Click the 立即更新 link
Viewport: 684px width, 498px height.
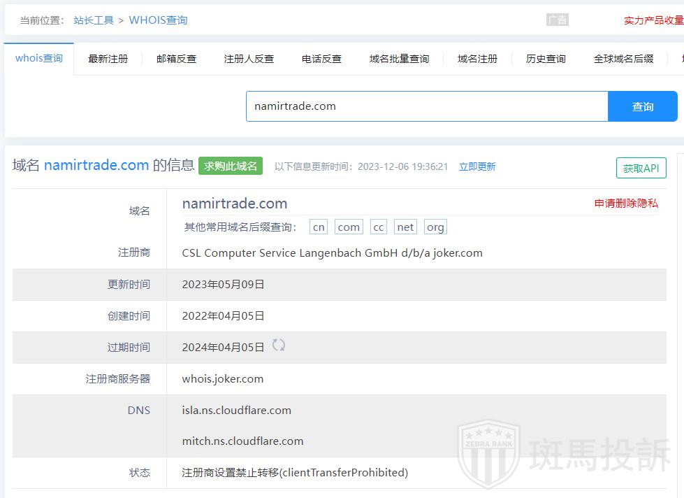[x=477, y=166]
